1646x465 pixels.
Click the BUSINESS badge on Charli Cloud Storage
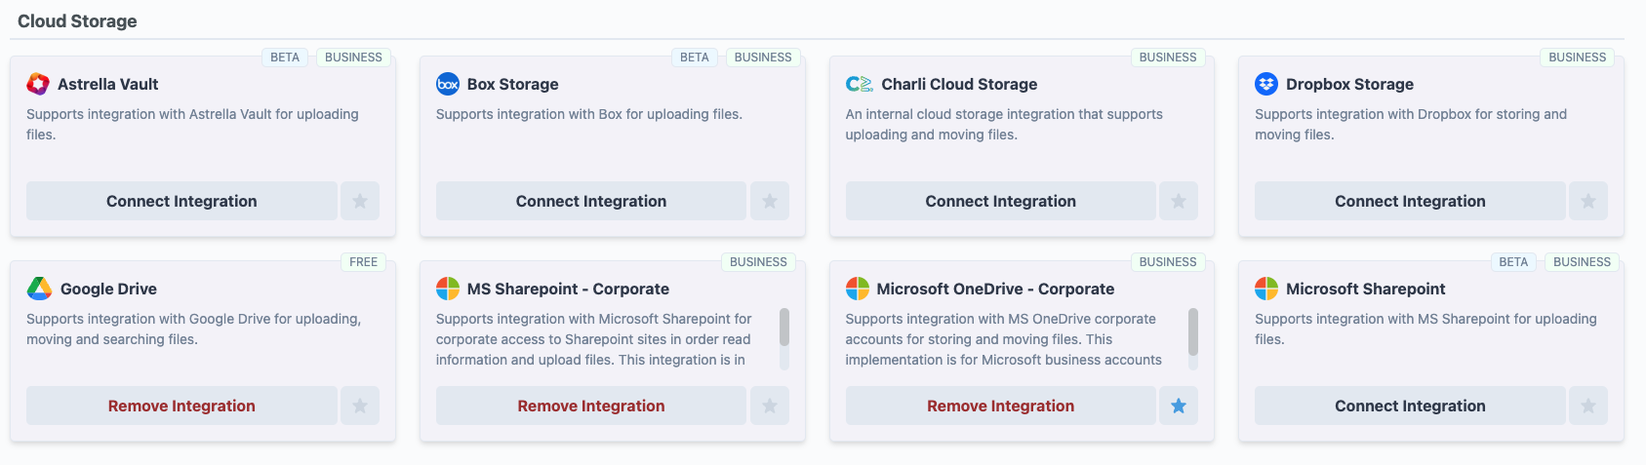point(1168,58)
